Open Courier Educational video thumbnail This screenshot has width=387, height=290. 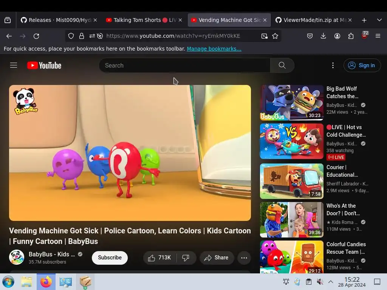291,181
